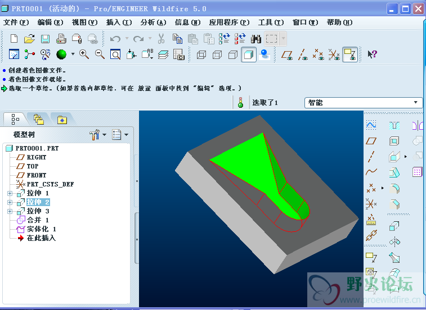Click the Undo arrow
426x310 pixels.
(x=115, y=39)
